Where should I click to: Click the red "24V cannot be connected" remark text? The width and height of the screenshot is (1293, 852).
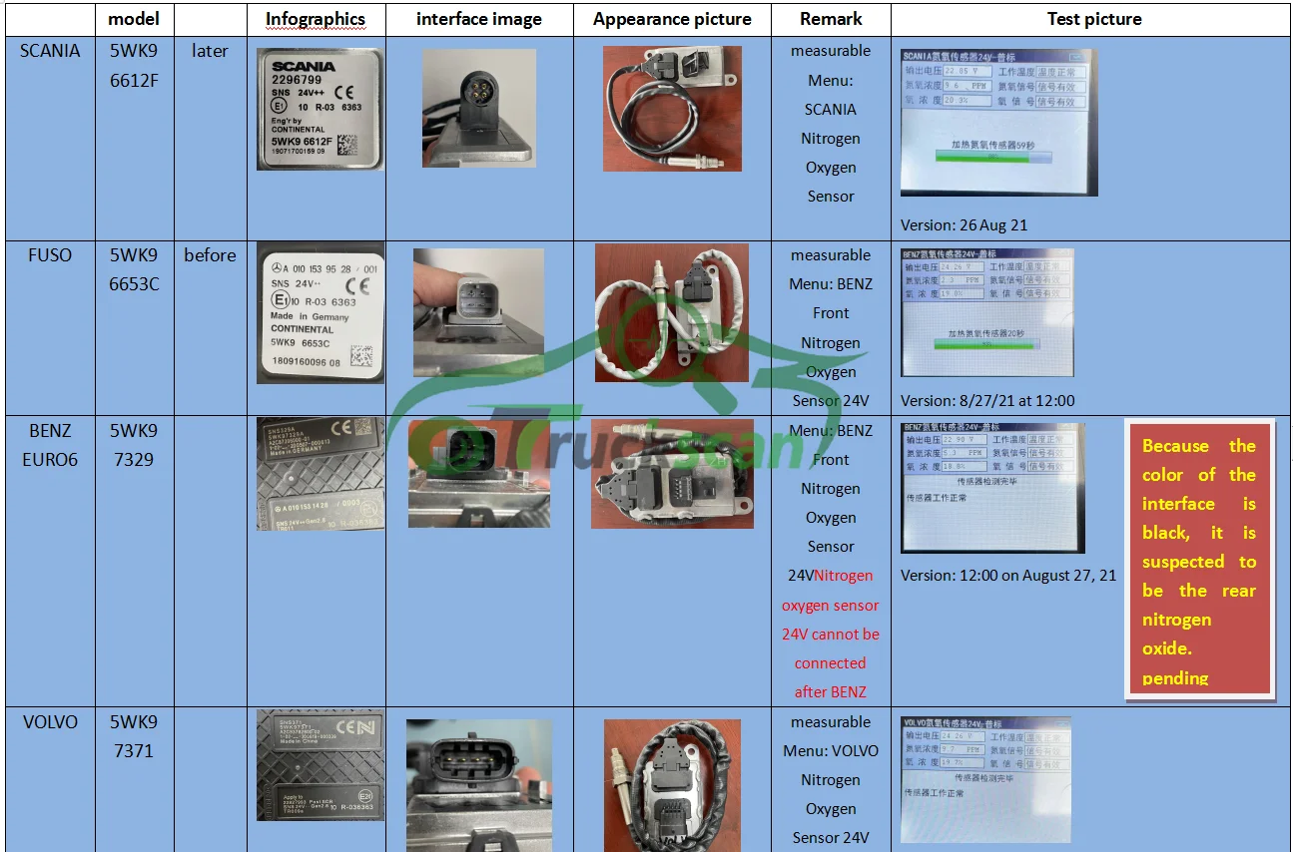point(831,648)
